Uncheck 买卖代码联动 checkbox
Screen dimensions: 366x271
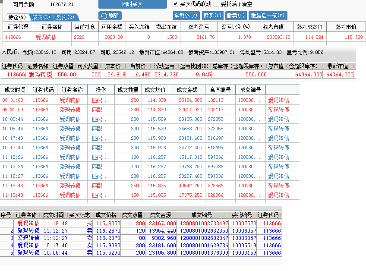pyautogui.click(x=176, y=4)
